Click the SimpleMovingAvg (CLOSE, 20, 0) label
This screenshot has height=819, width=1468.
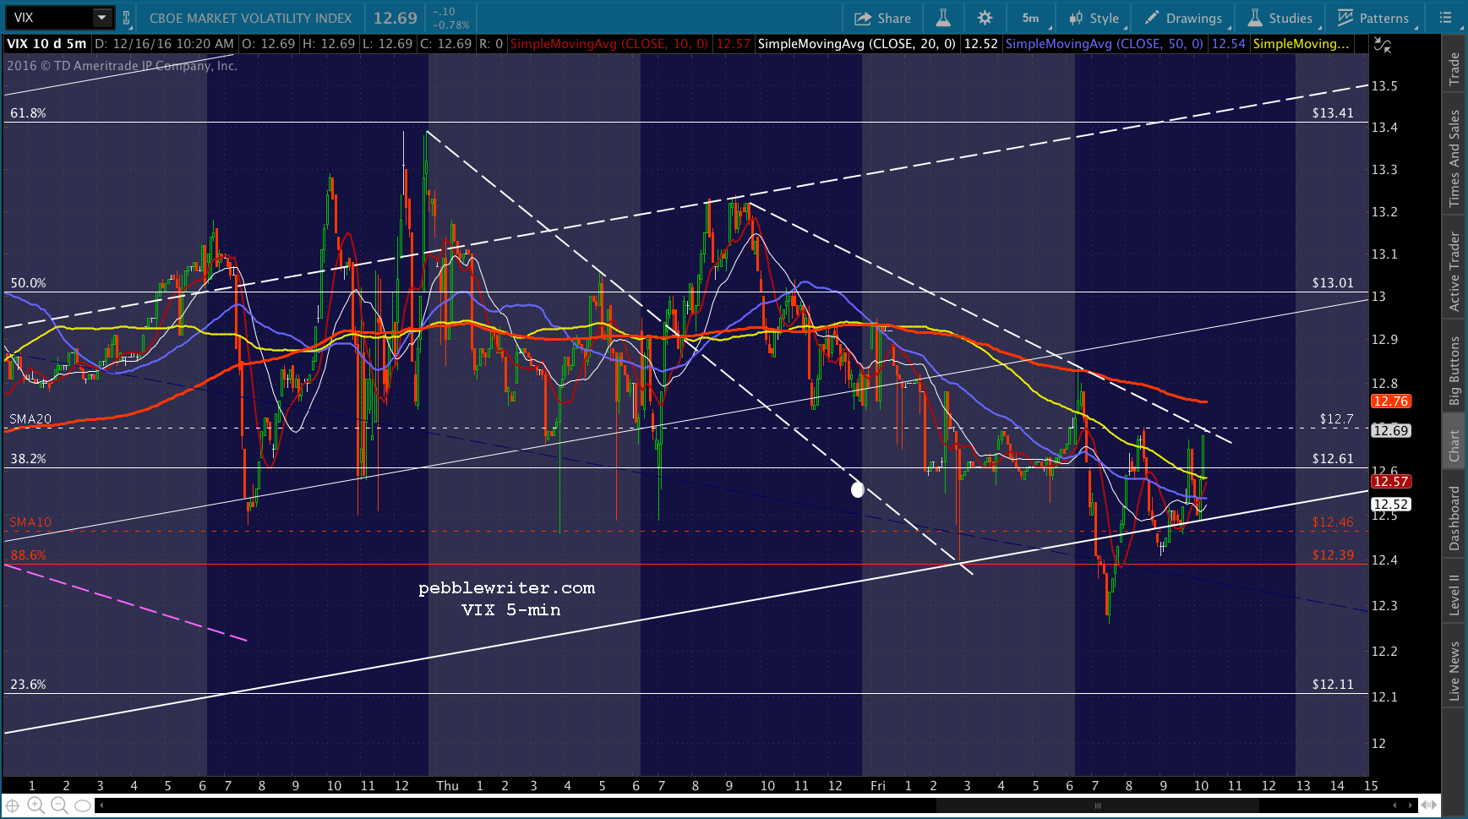[857, 44]
